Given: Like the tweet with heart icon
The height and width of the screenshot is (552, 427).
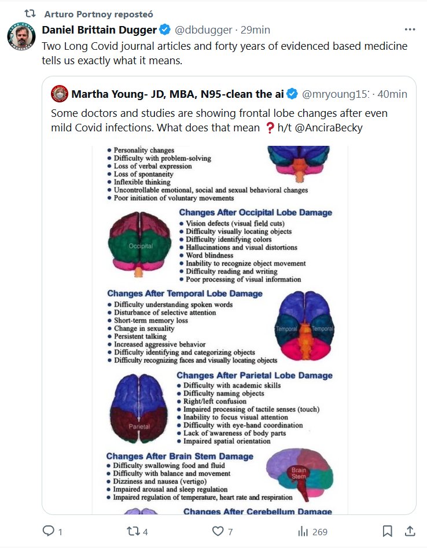Looking at the screenshot, I should coord(218,531).
